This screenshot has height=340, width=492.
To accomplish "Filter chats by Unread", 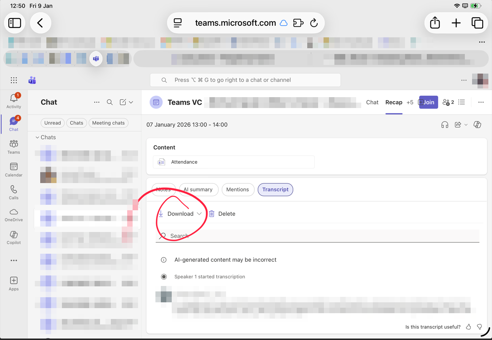I will click(x=53, y=123).
